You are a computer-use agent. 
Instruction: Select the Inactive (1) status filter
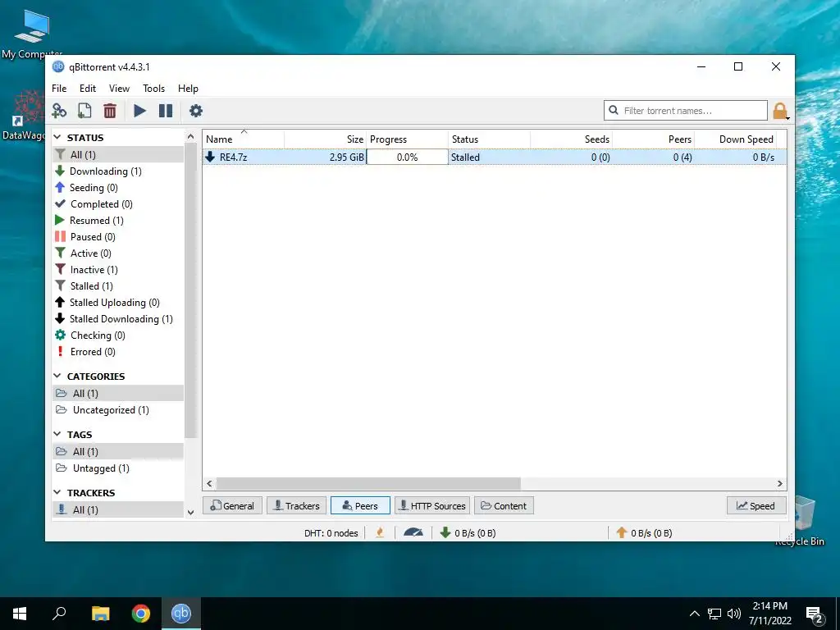94,270
